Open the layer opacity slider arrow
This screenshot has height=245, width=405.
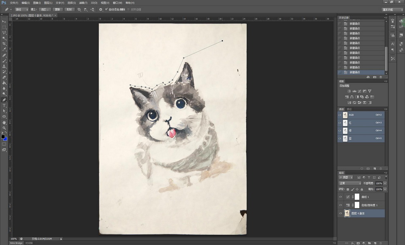(385, 183)
